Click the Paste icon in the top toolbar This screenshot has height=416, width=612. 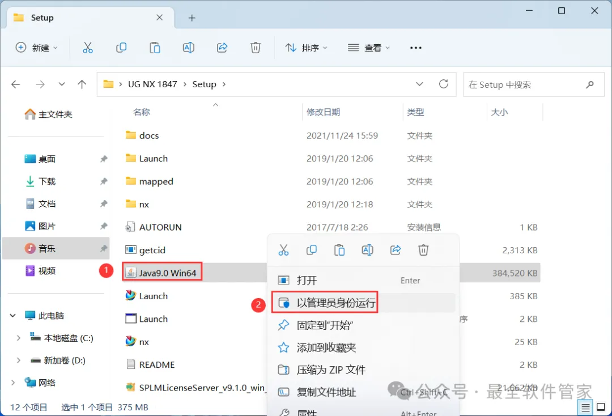pyautogui.click(x=155, y=48)
